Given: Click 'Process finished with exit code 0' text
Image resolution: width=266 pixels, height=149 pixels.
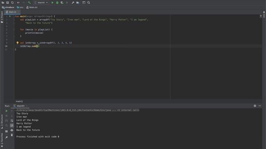Looking at the screenshot, I should [38, 137].
